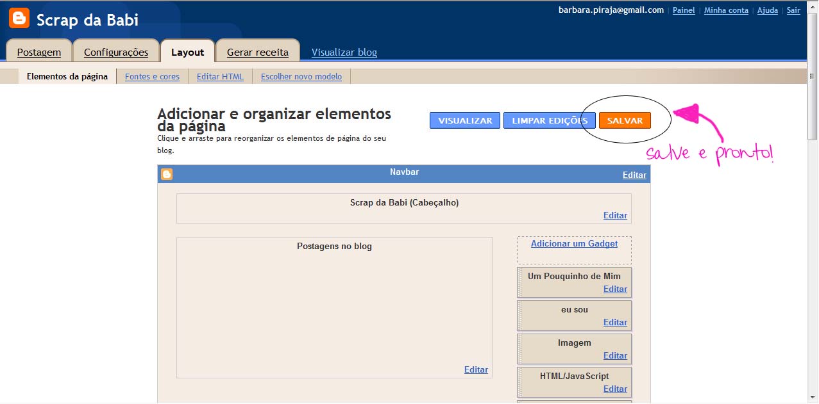The width and height of the screenshot is (819, 404).
Task: Click the eu sou gadget title
Action: tap(574, 309)
